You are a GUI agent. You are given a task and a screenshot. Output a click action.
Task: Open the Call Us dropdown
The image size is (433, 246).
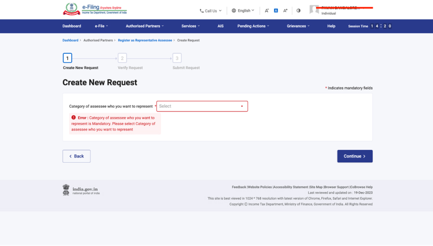click(211, 11)
